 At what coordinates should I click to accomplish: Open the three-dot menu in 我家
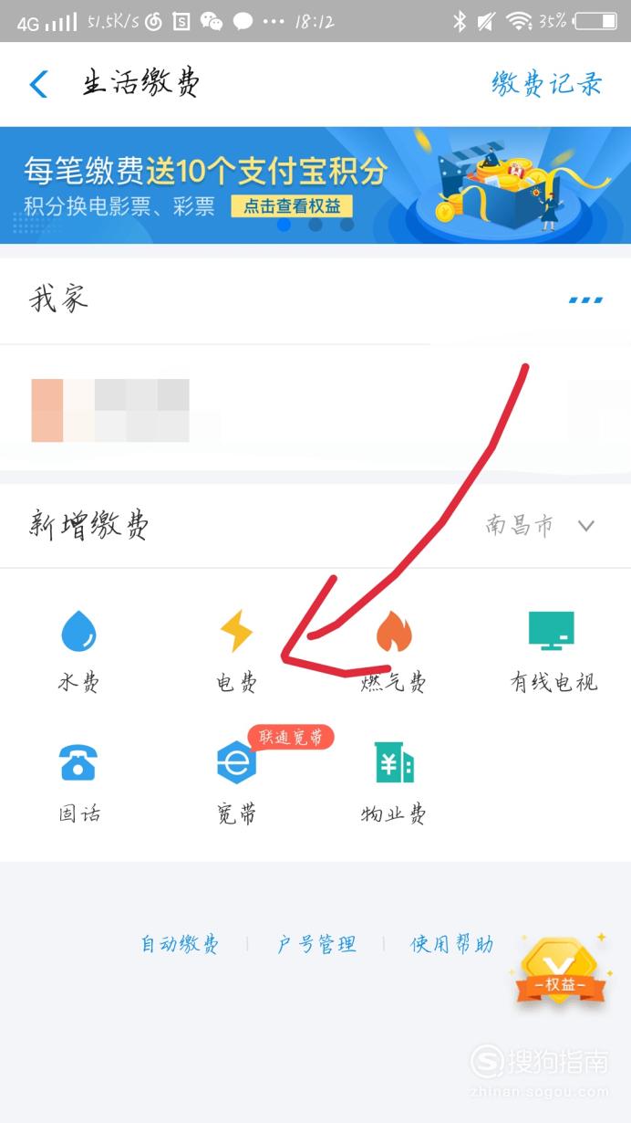coord(585,299)
